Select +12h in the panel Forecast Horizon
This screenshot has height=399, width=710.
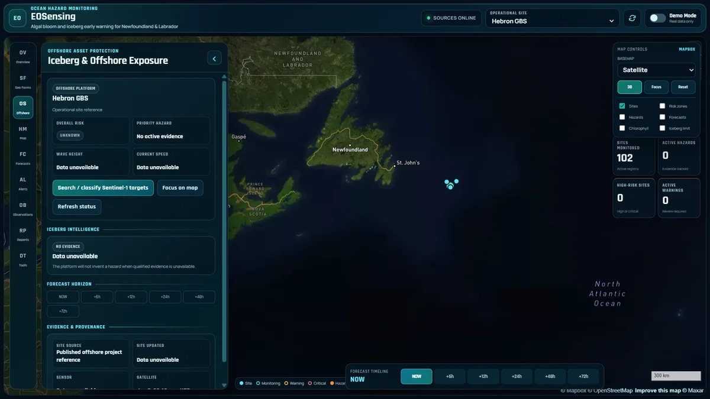tap(131, 297)
